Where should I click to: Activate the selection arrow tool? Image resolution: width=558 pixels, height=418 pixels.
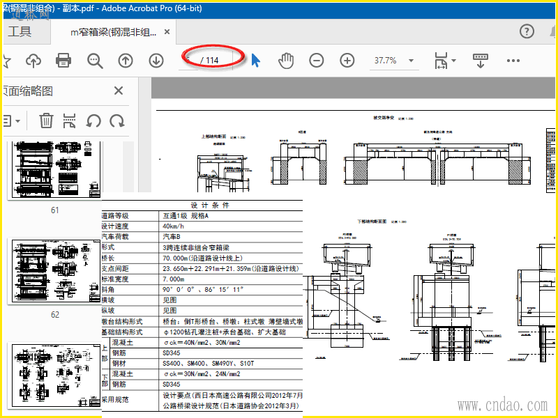(x=255, y=61)
